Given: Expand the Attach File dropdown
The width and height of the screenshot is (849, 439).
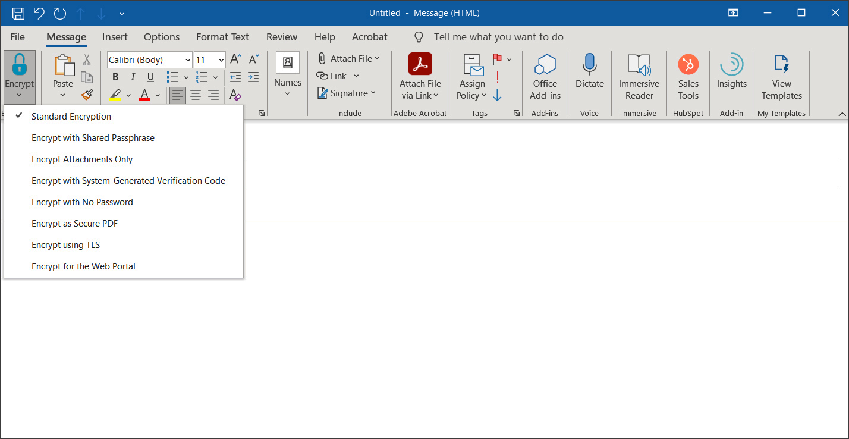Looking at the screenshot, I should click(378, 58).
